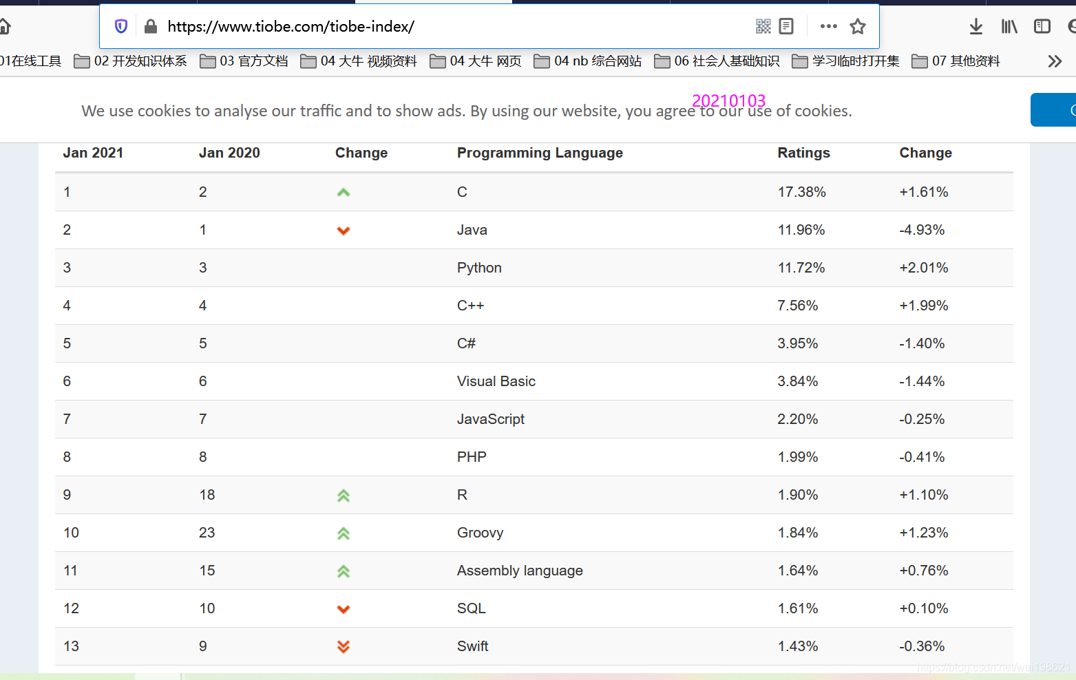Image resolution: width=1076 pixels, height=680 pixels.
Task: Go to the browser home page
Action: (4, 27)
